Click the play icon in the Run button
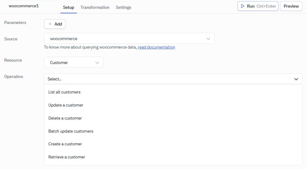This screenshot has width=307, height=169. [243, 6]
